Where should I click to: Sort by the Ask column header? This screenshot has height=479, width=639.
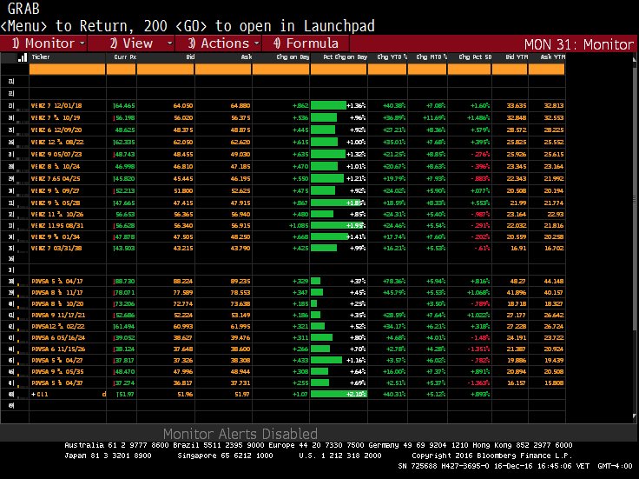[x=247, y=57]
